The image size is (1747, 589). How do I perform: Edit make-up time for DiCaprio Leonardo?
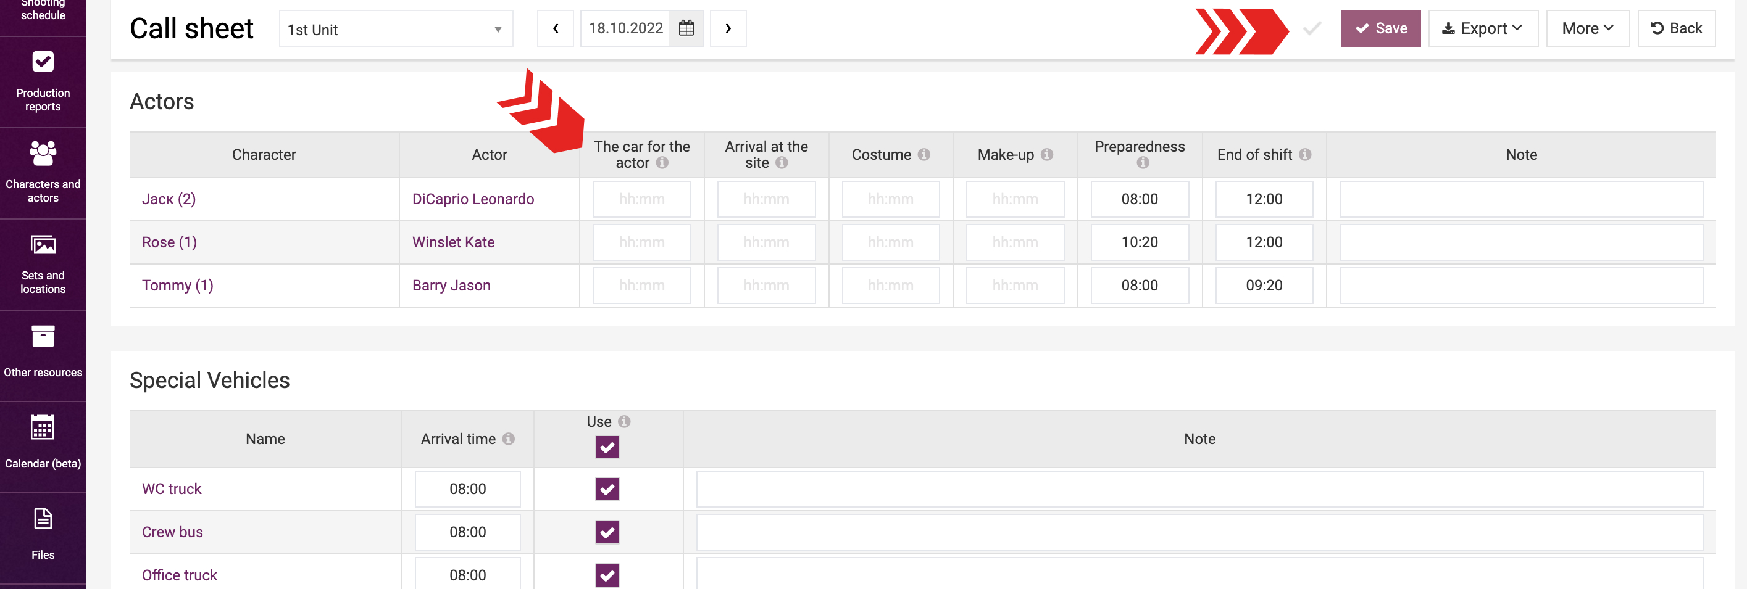coord(1015,199)
